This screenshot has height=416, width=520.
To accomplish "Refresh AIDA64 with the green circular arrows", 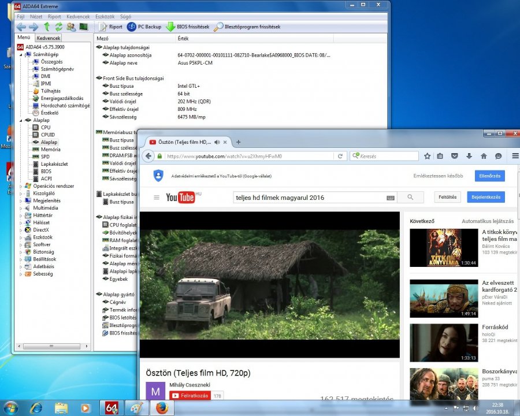I will point(59,27).
